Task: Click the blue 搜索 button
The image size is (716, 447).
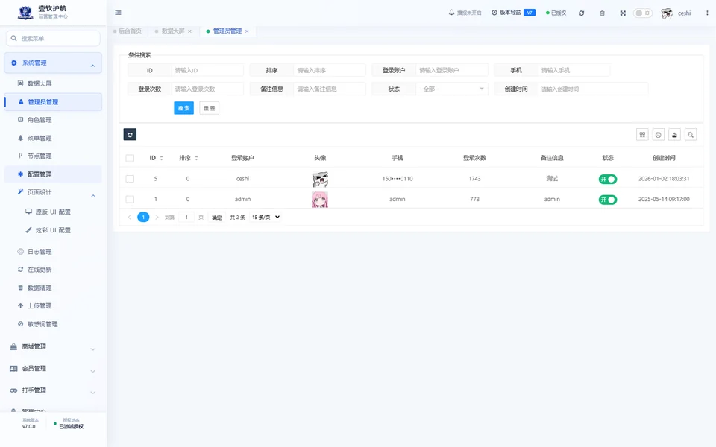Action: [x=184, y=108]
